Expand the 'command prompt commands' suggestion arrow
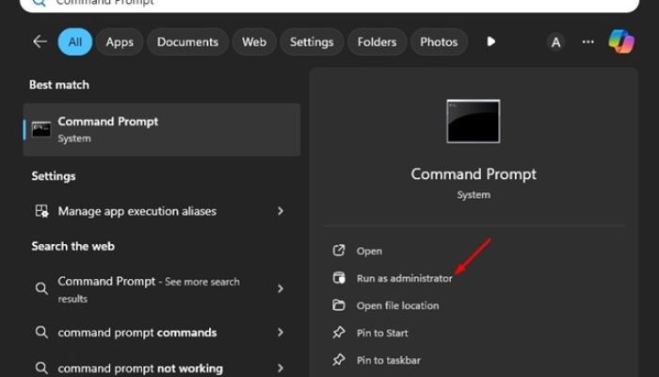Screen dimensions: 659x377 (x=280, y=332)
